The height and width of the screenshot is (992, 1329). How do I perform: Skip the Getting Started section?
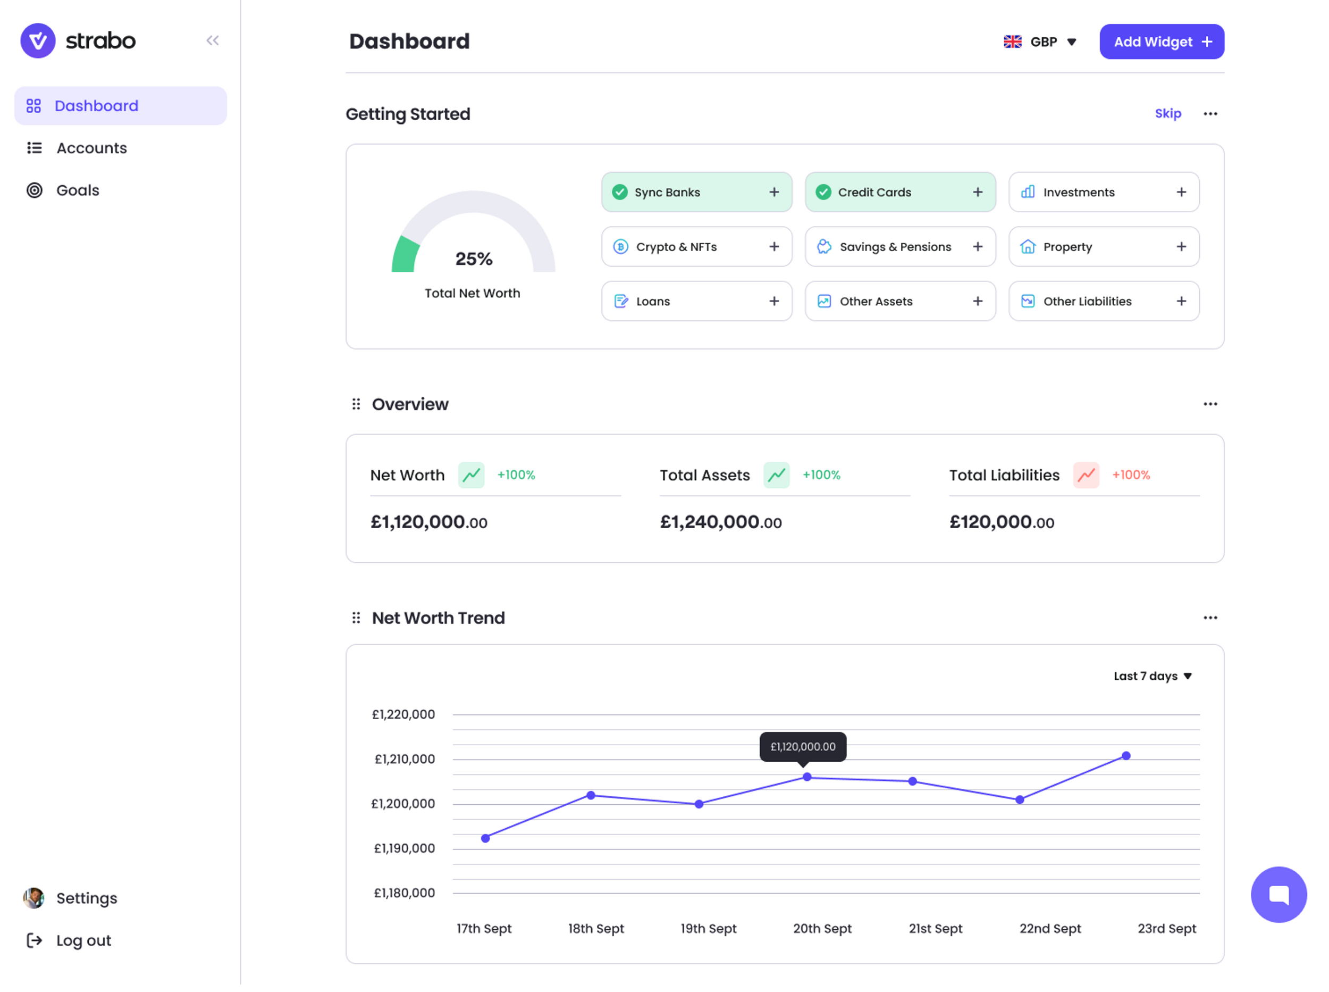[1167, 113]
